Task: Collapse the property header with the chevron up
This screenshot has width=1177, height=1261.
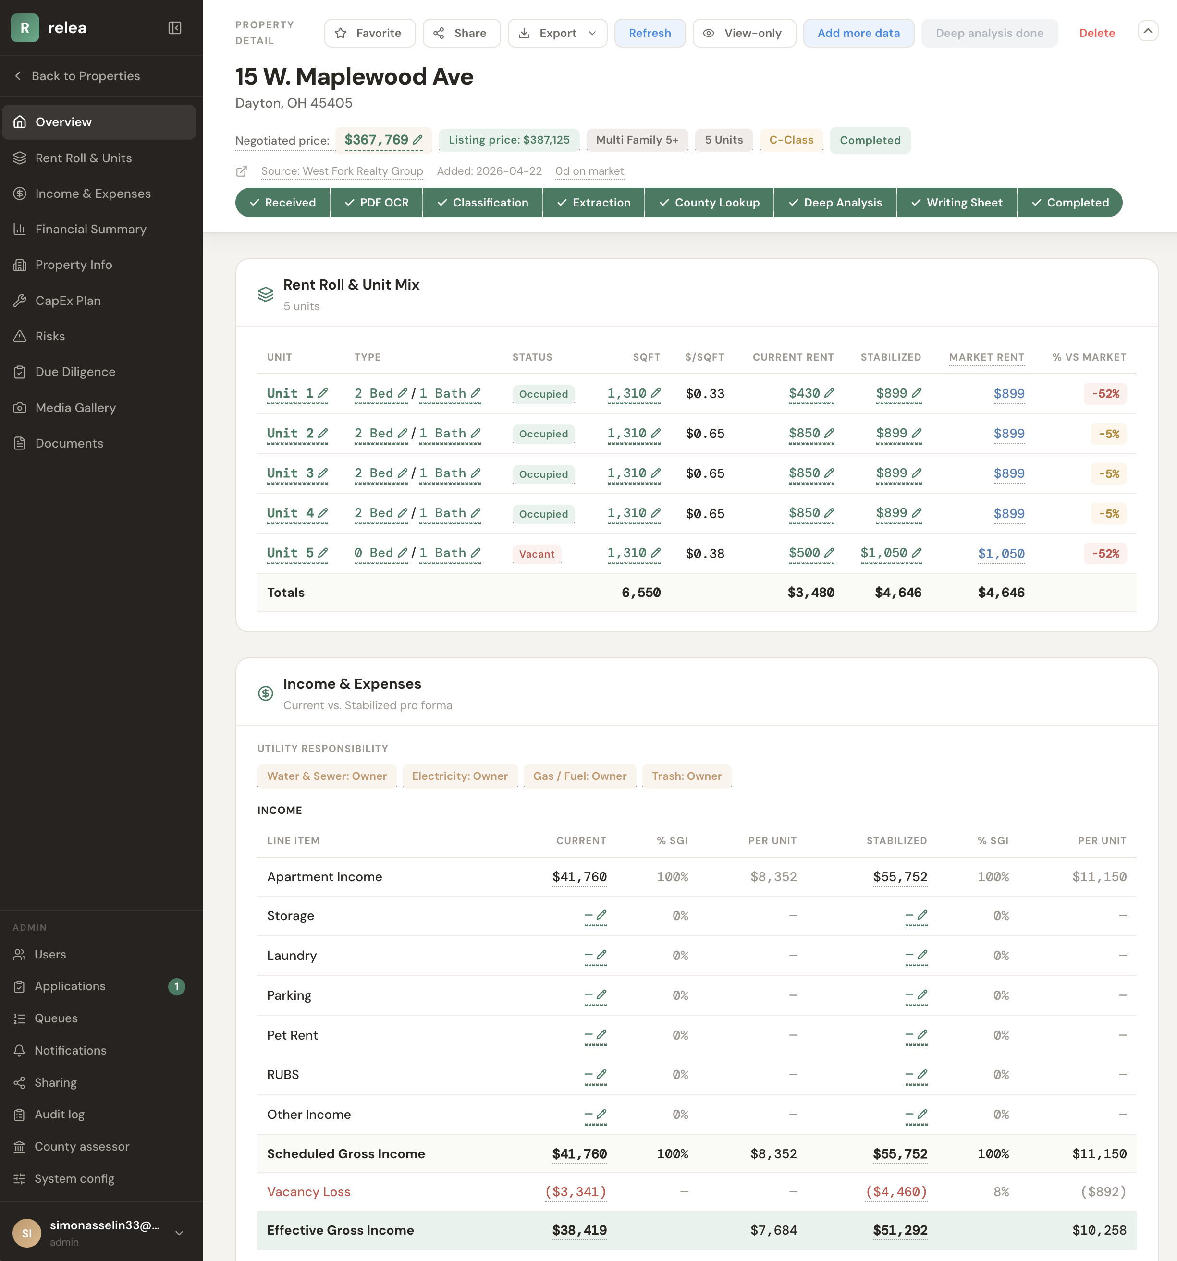Action: tap(1148, 31)
